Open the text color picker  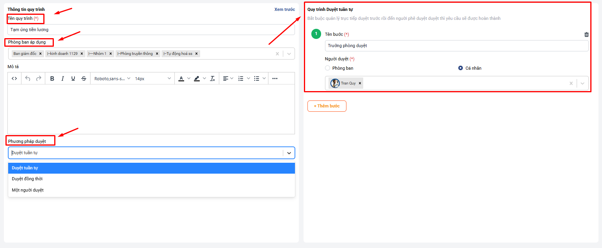coord(181,79)
